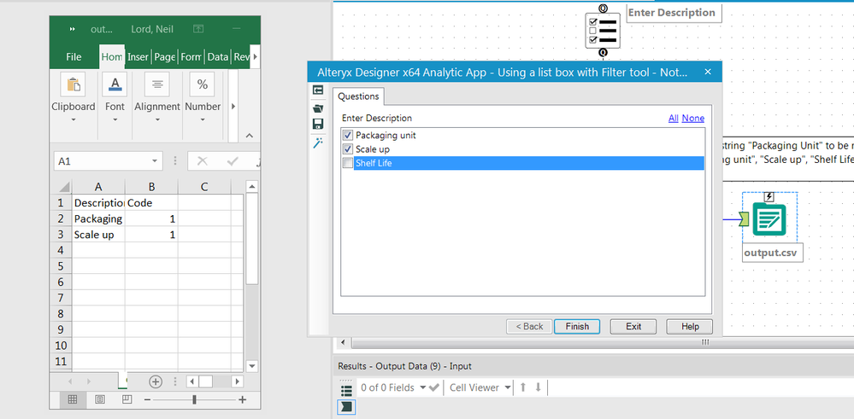Switch to Page Break Preview in Excel
The width and height of the screenshot is (854, 419).
pos(127,399)
